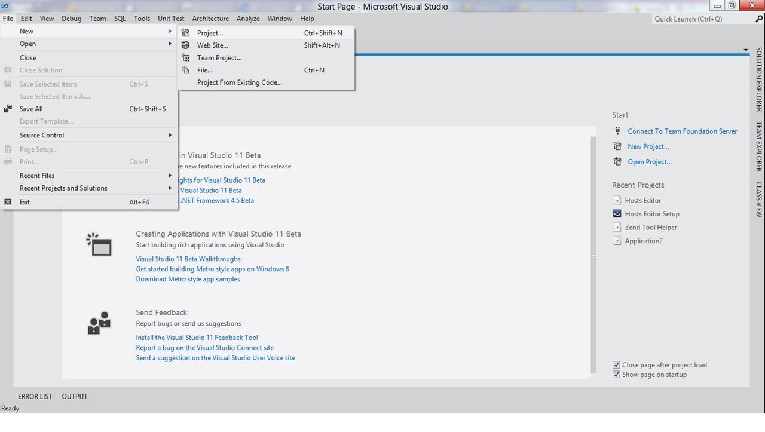Click the Web Site globe icon

185,45
